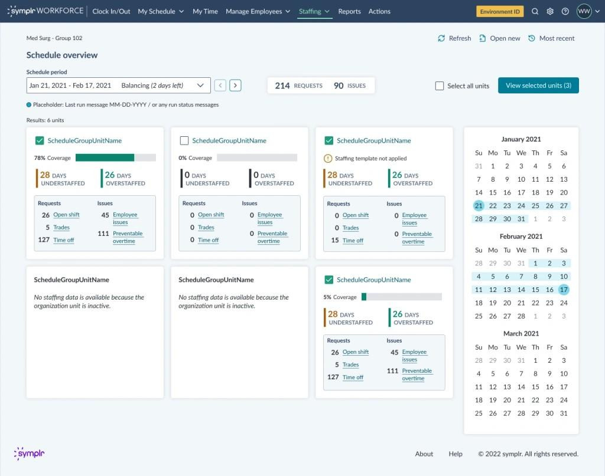
Task: Open the settings gear icon
Action: pyautogui.click(x=549, y=11)
